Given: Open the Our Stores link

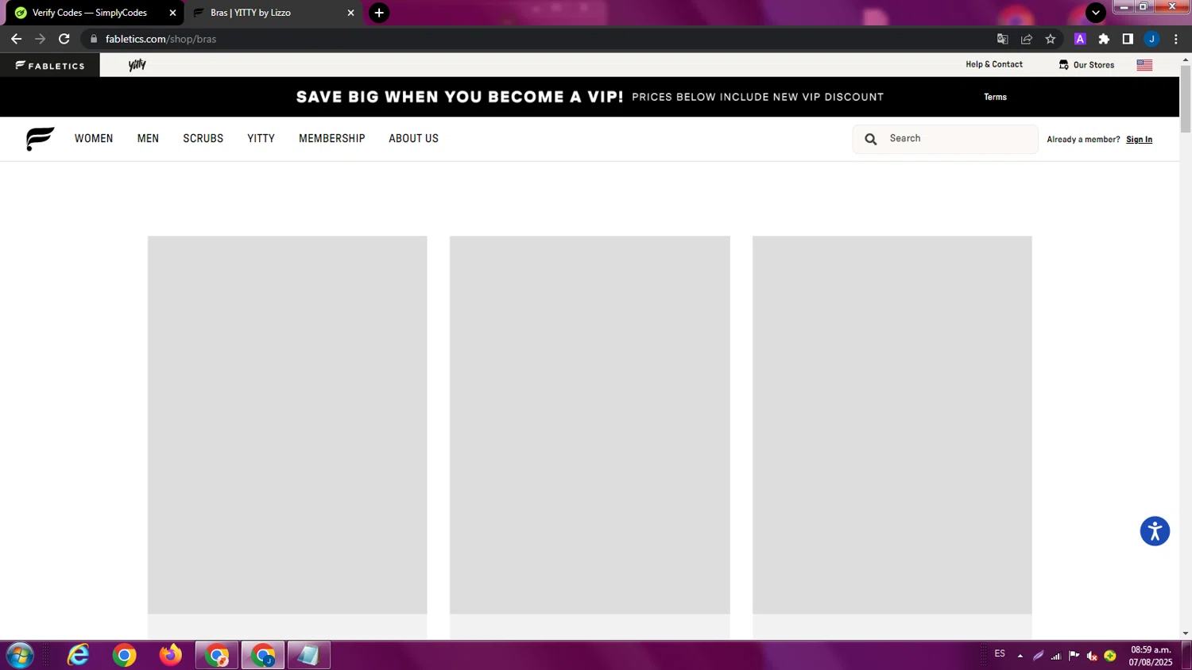Looking at the screenshot, I should point(1086,65).
